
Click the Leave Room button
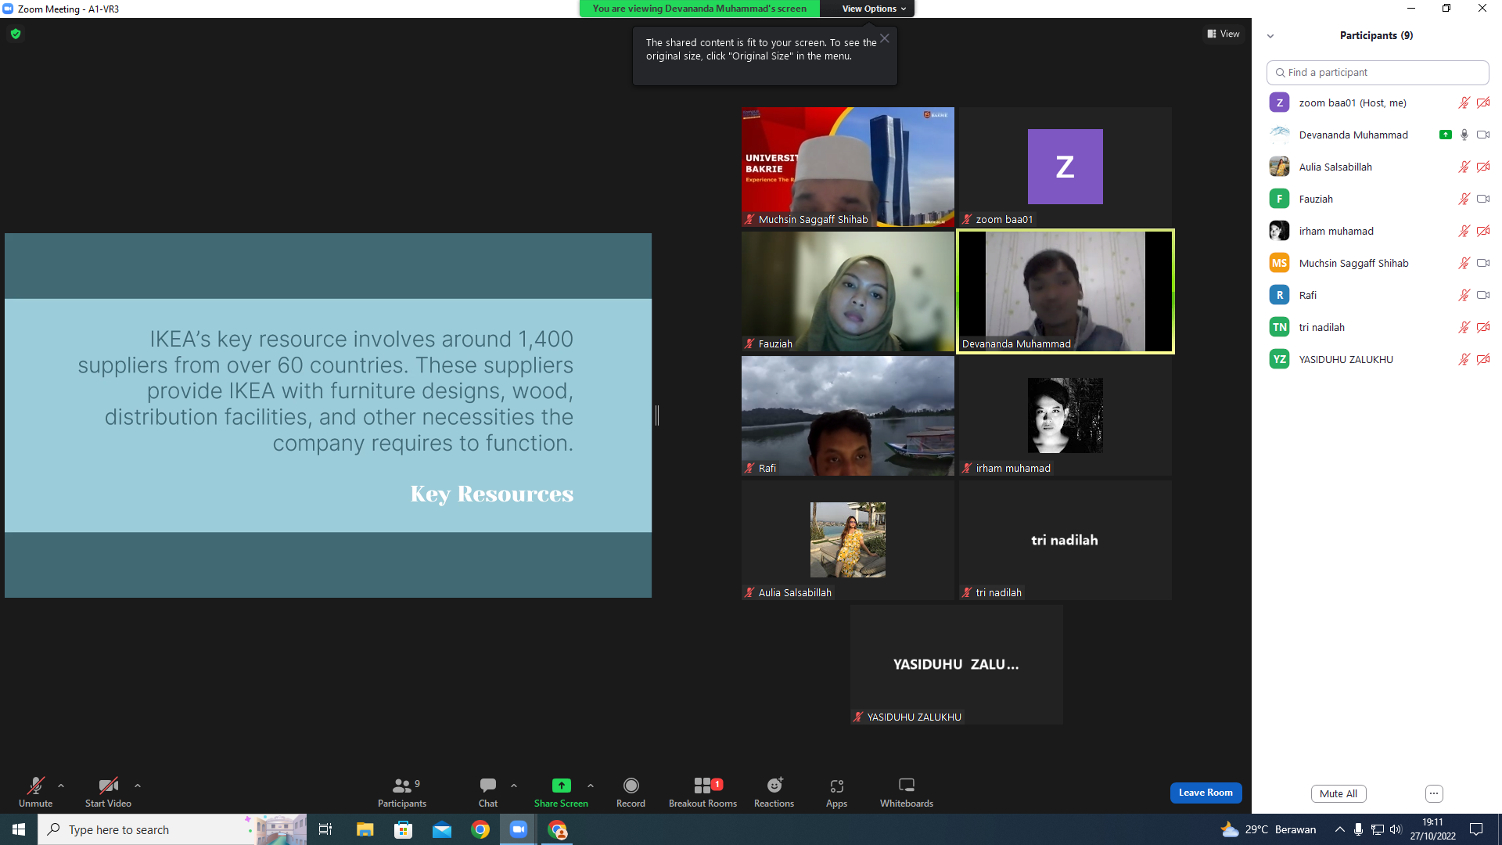1206,793
